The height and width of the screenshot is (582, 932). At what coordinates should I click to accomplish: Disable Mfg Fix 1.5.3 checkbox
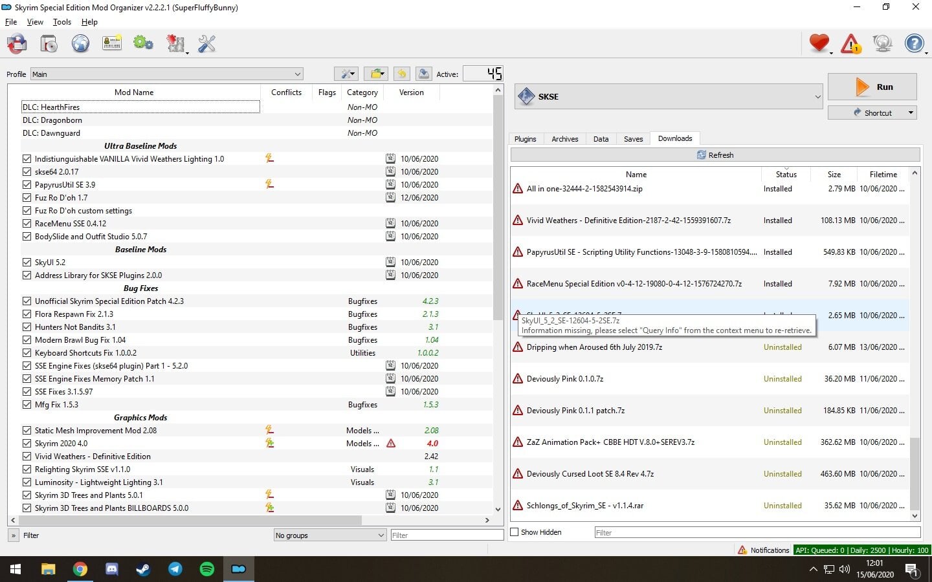(27, 405)
